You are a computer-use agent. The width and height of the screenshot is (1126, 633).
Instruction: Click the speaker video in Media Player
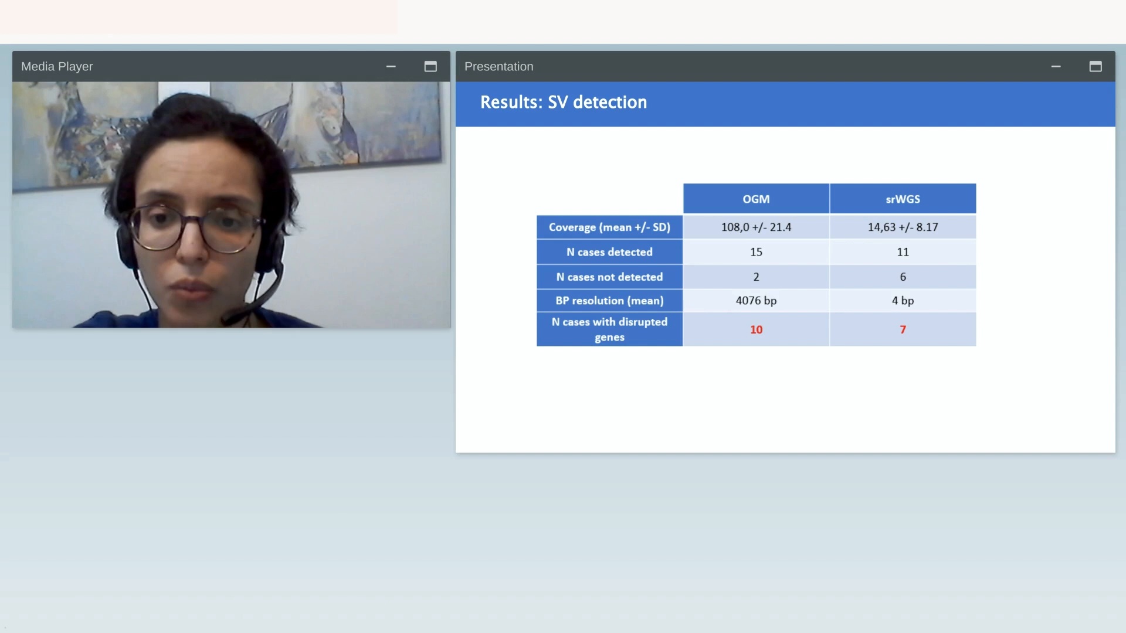231,205
